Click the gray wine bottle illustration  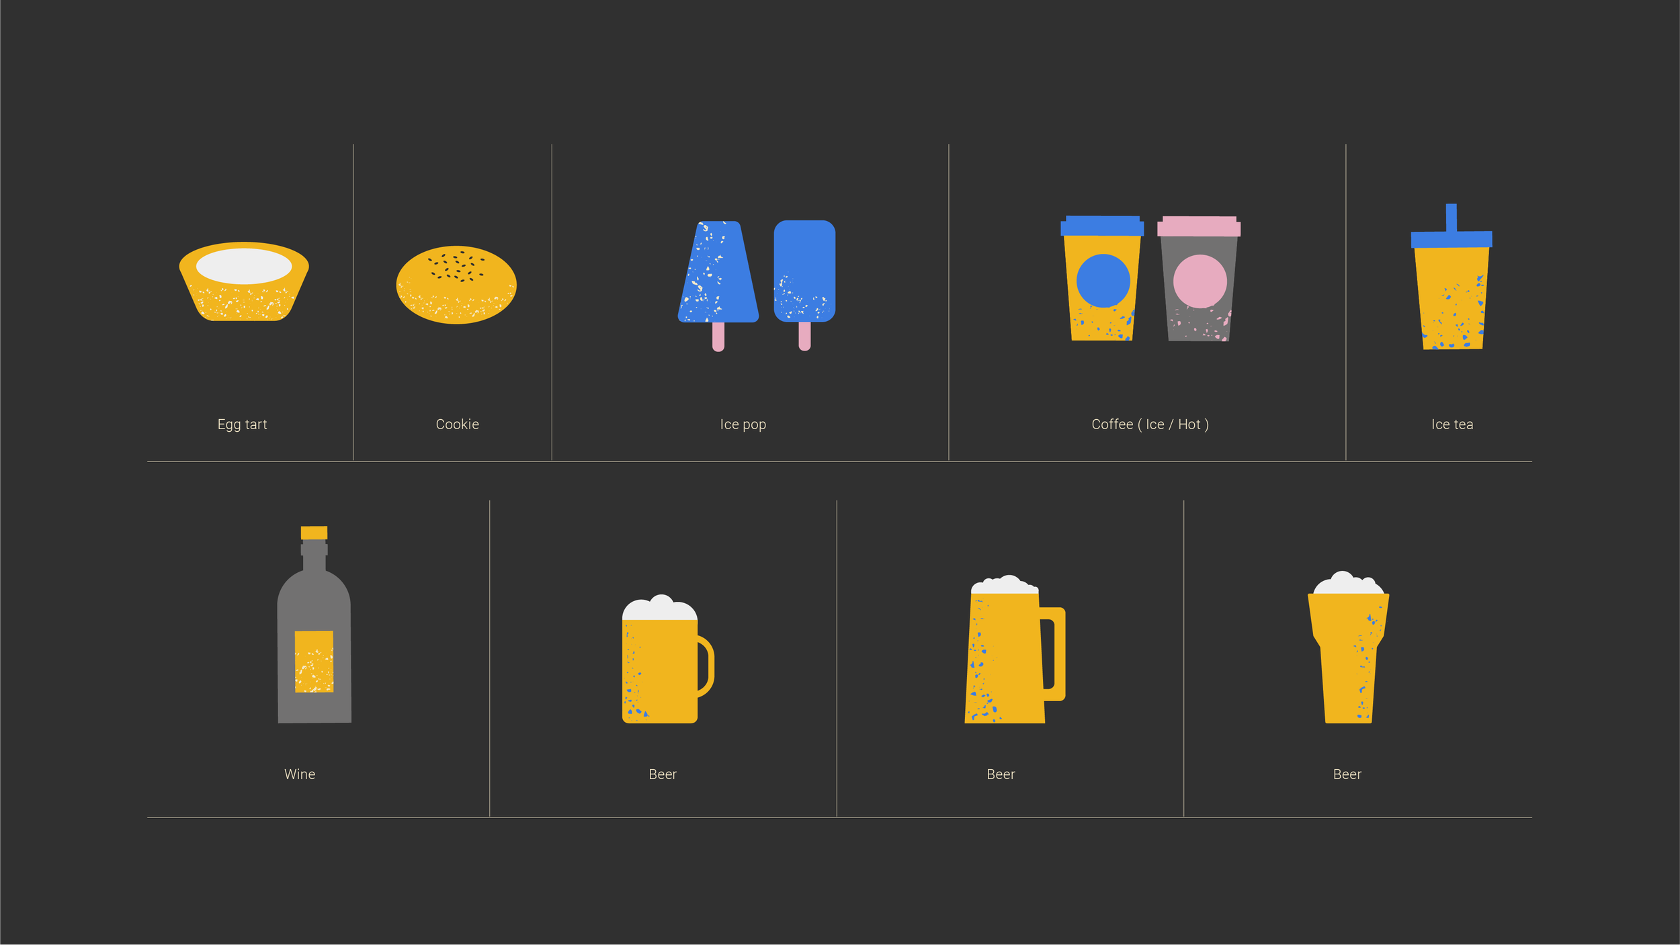pyautogui.click(x=314, y=625)
